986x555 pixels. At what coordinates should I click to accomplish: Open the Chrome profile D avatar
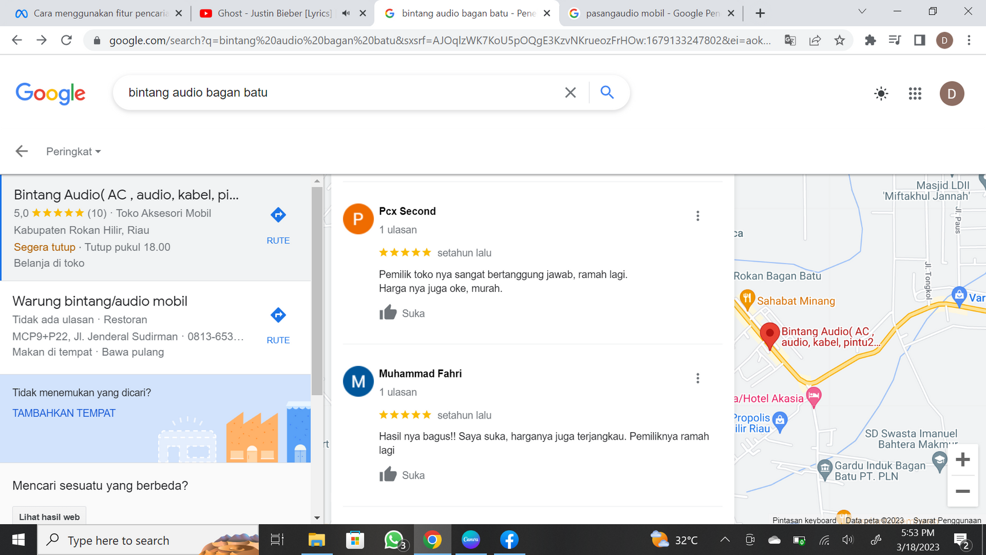944,40
